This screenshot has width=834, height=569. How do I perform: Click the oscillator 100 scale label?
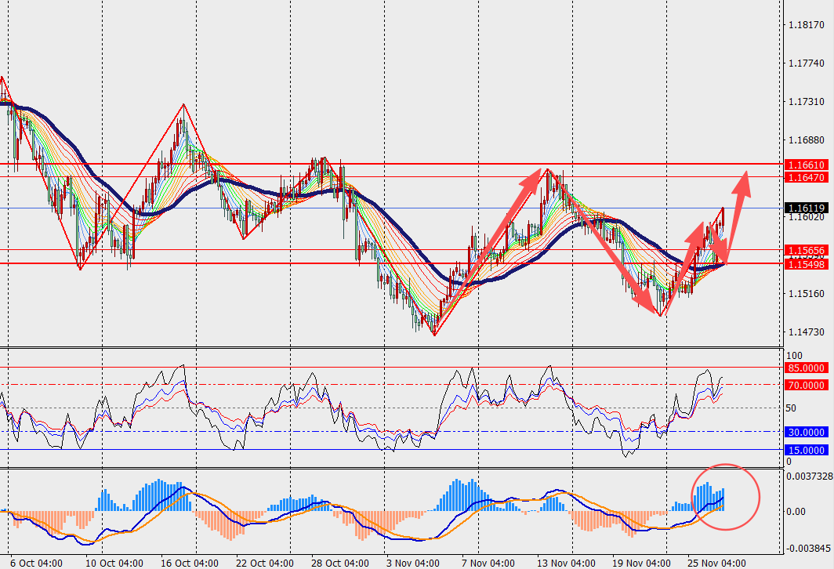pyautogui.click(x=795, y=356)
